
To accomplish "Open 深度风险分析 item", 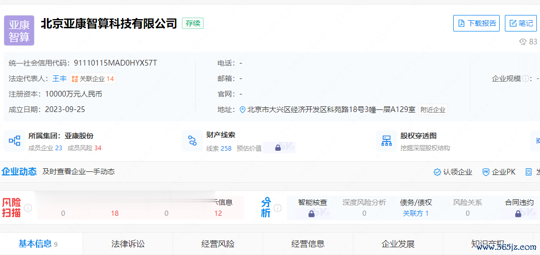I will [364, 208].
